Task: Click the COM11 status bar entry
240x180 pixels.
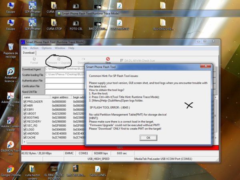Action: coord(83,153)
